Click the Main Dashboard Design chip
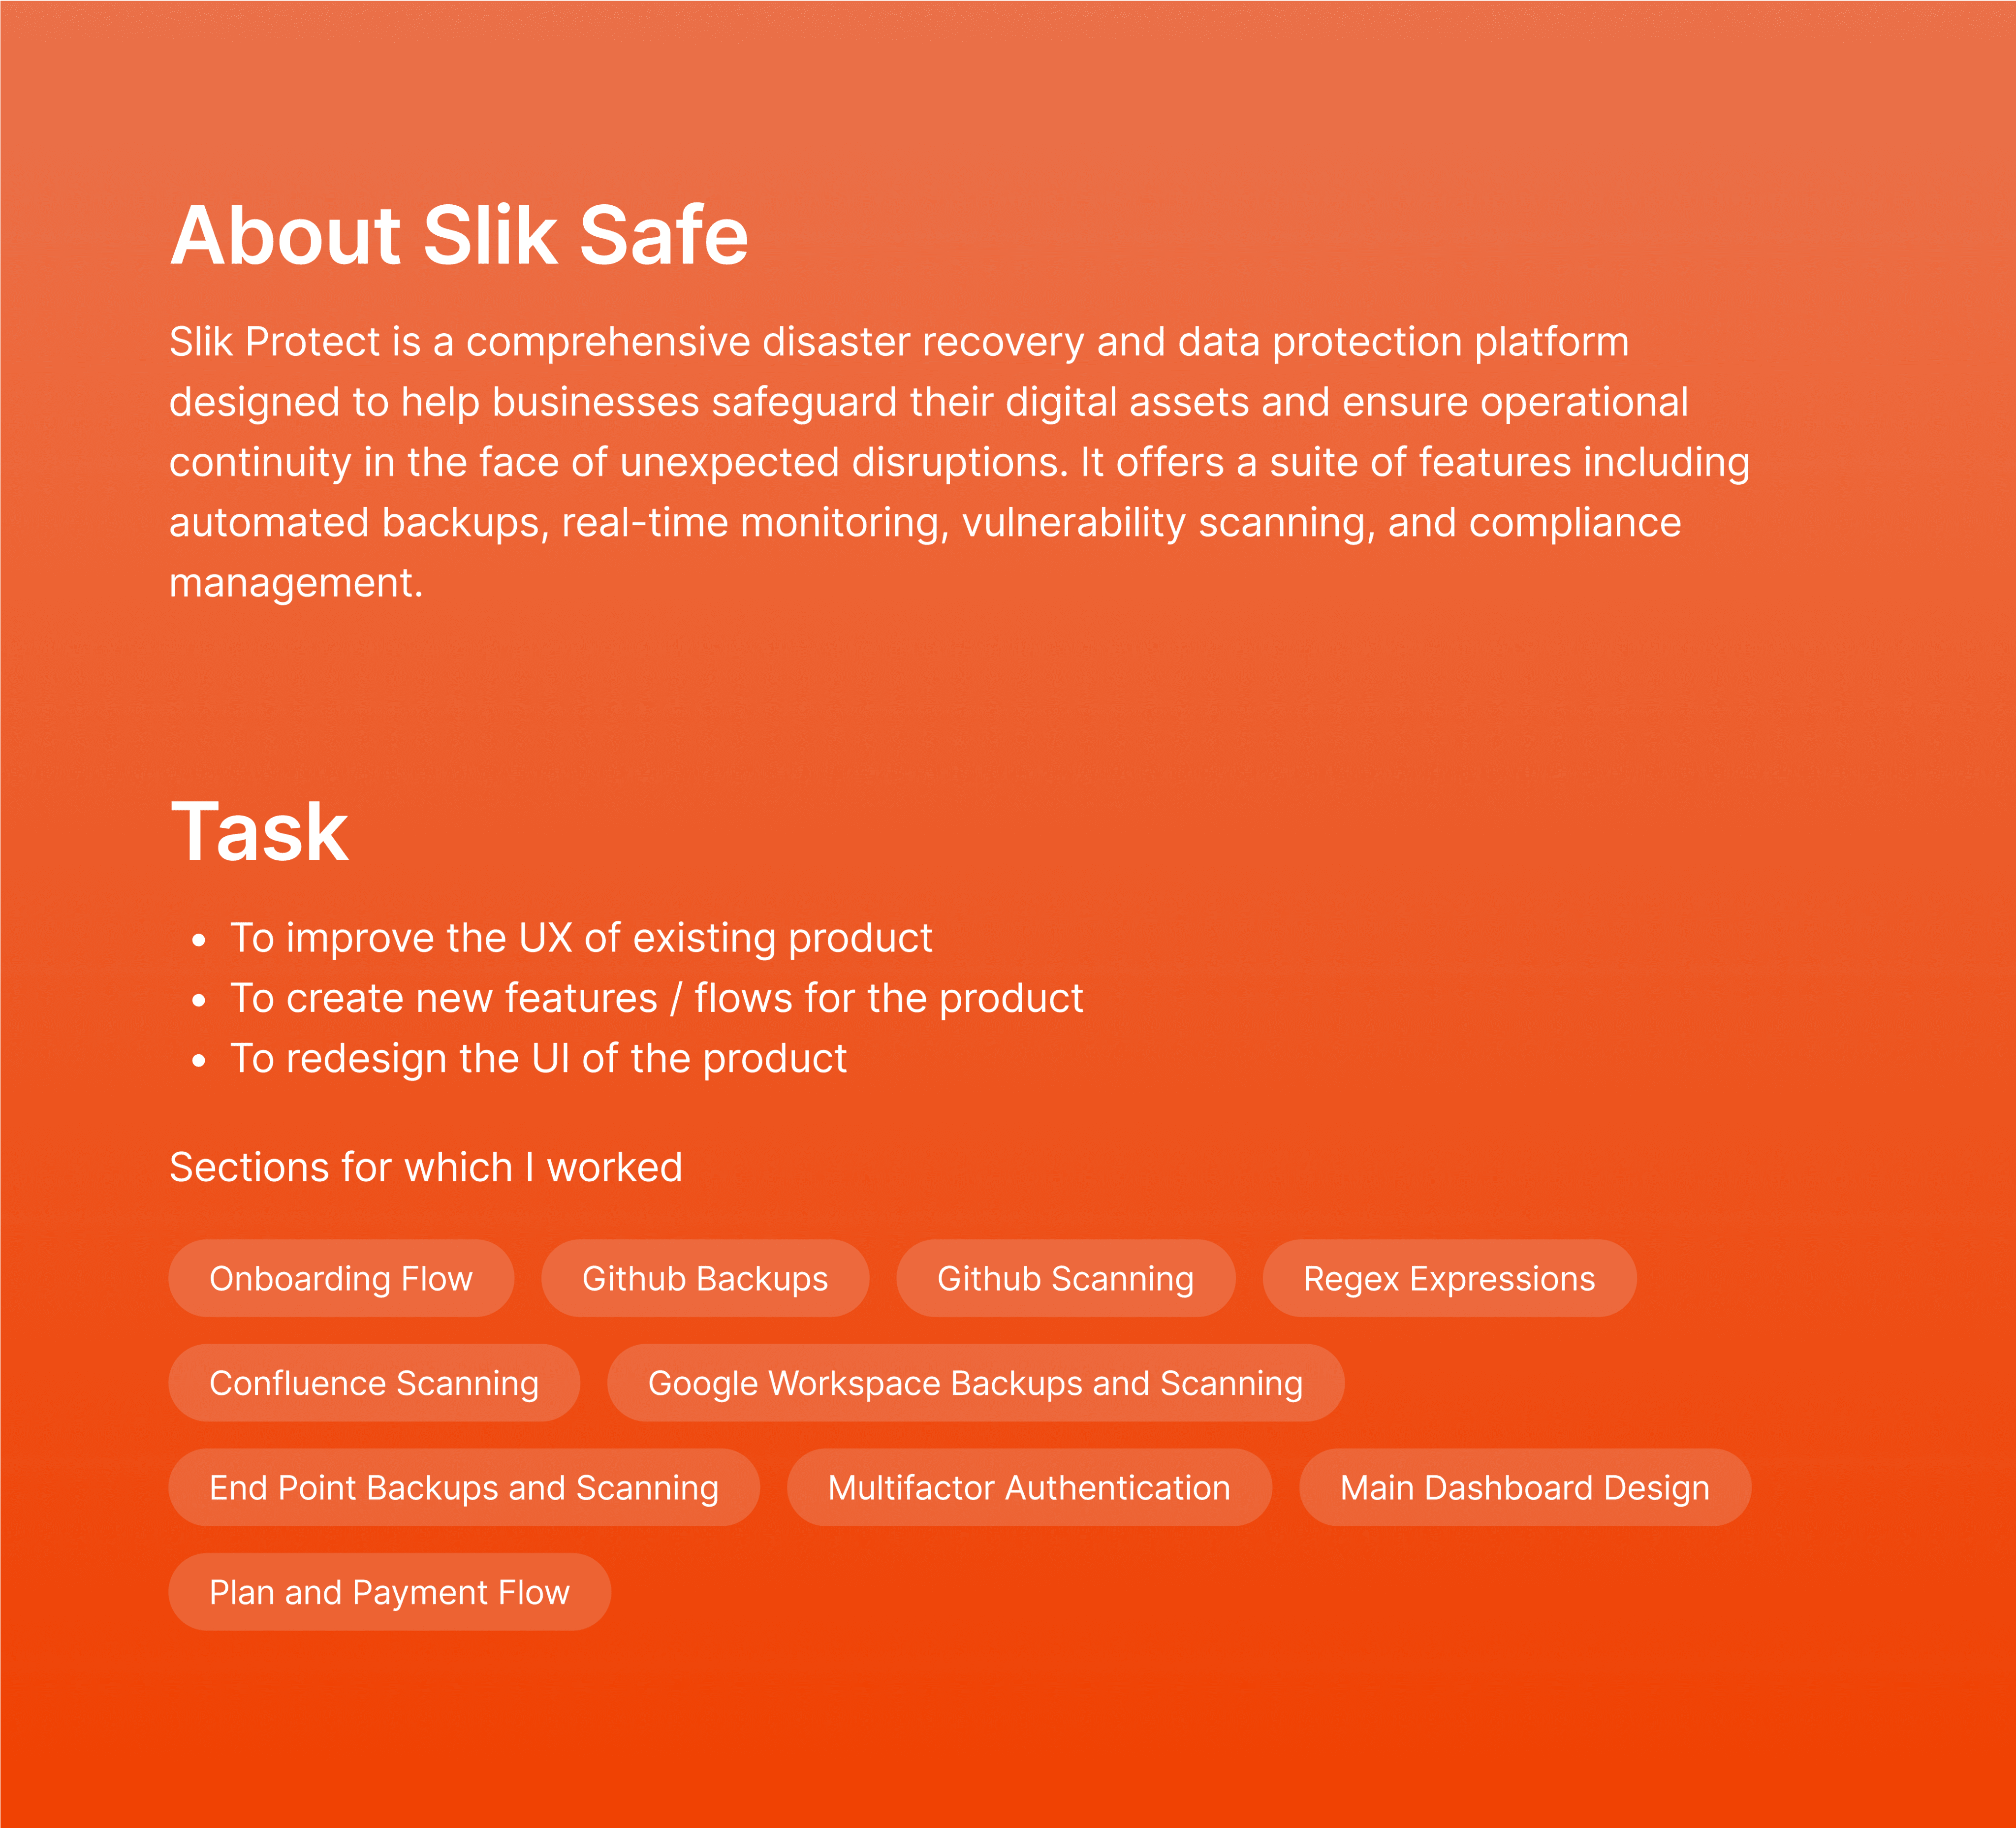Viewport: 2016px width, 1828px height. (1524, 1487)
